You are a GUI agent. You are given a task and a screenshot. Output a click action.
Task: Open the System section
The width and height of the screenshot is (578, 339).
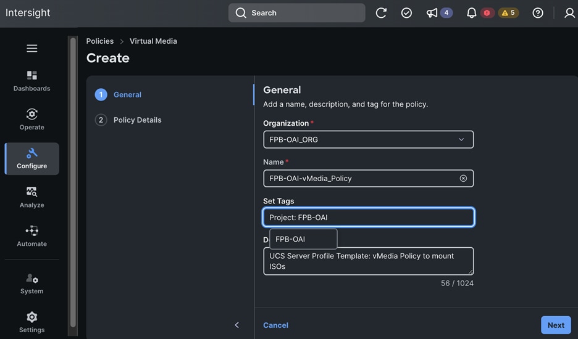pyautogui.click(x=31, y=284)
